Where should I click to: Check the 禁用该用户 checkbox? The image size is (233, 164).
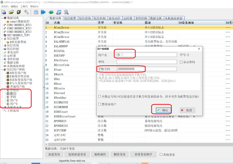click(x=99, y=104)
